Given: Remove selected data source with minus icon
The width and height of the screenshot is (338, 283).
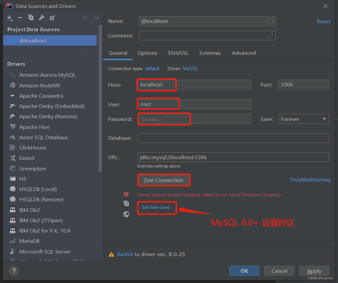Looking at the screenshot, I should coord(20,18).
